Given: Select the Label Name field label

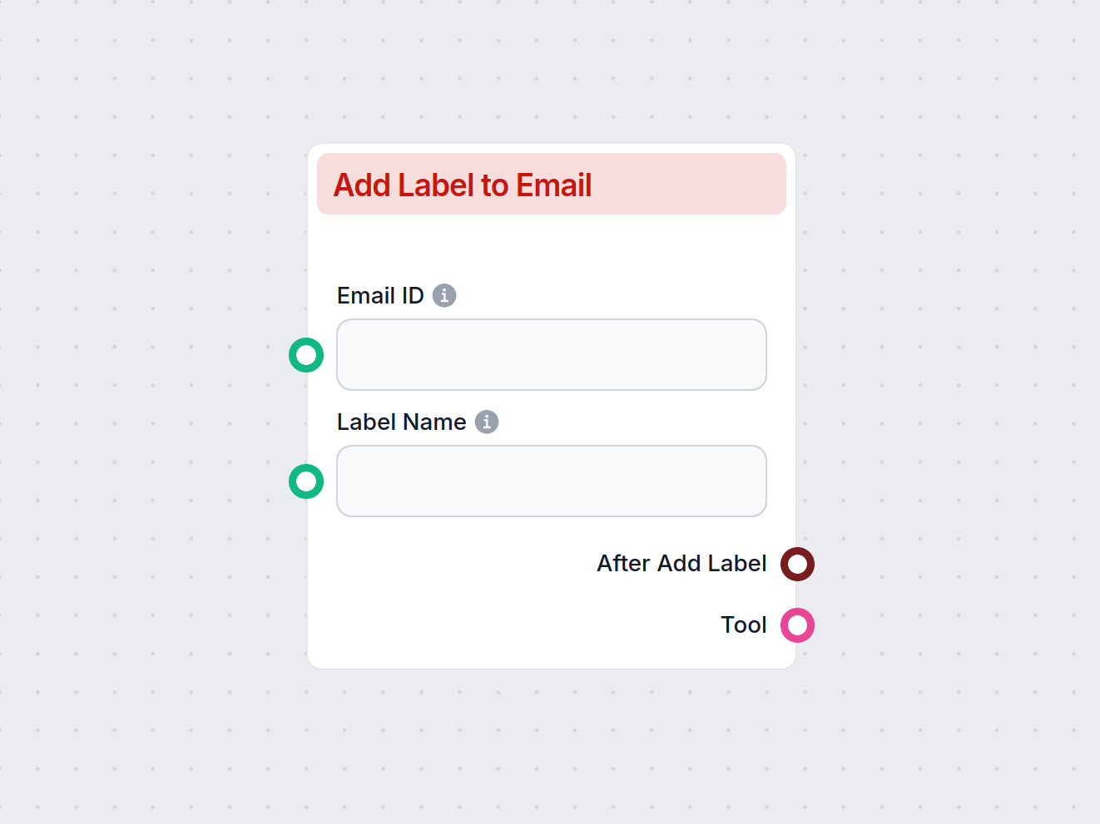Looking at the screenshot, I should point(401,422).
